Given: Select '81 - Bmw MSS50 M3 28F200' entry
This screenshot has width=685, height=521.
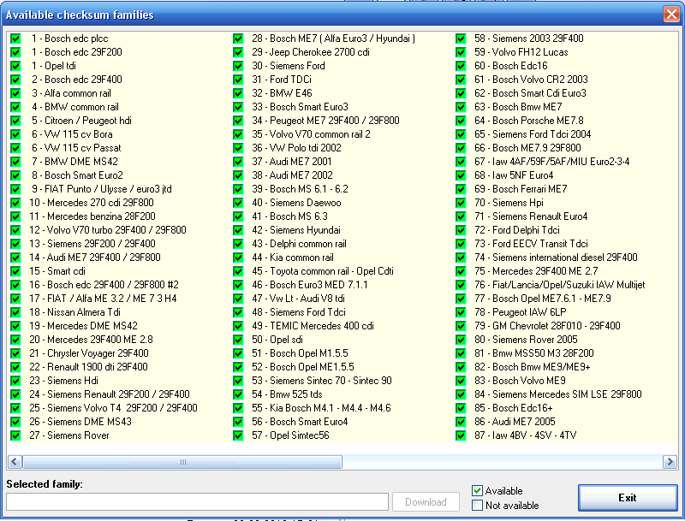Looking at the screenshot, I should pos(534,353).
